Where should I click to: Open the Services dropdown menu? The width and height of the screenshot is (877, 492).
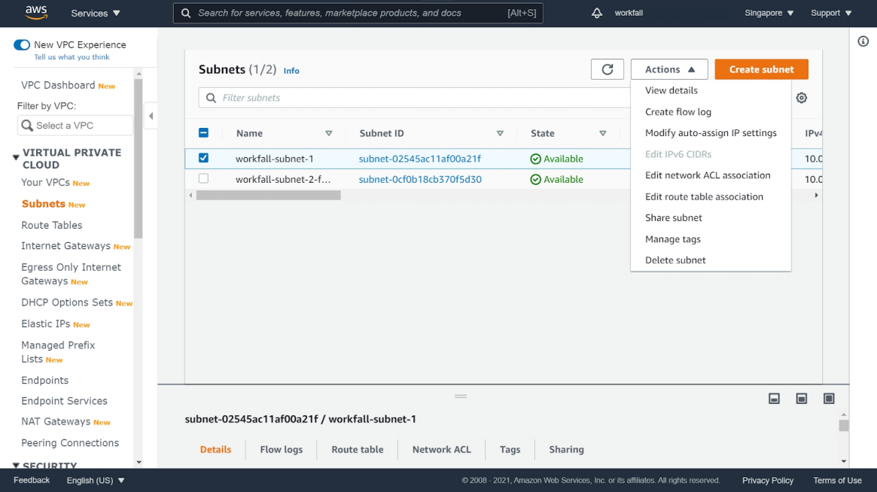pyautogui.click(x=95, y=13)
